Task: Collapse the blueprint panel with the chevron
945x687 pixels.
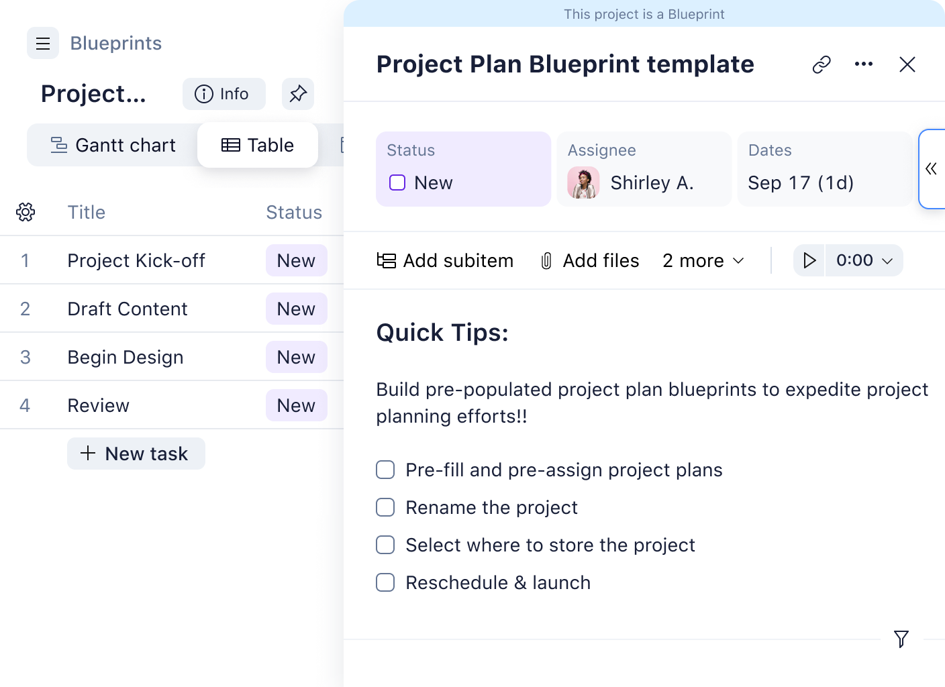Action: click(932, 169)
